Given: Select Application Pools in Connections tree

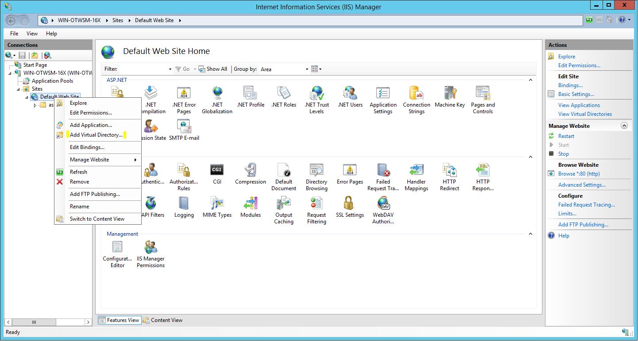Looking at the screenshot, I should coord(52,81).
